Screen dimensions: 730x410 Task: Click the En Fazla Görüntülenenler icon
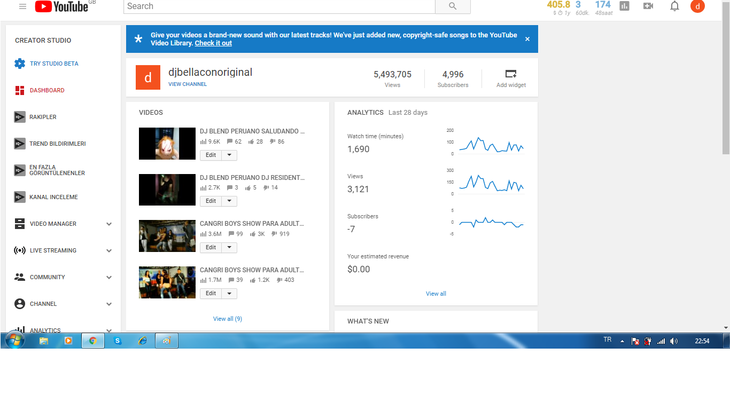20,170
